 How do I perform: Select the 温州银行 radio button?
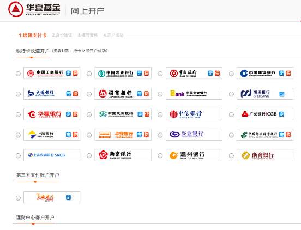[160, 155]
